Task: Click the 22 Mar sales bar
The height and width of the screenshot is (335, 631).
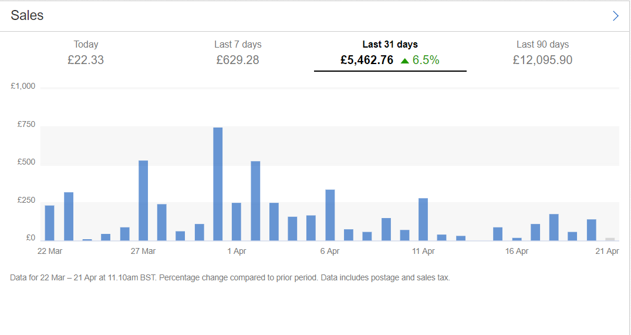Action: click(49, 223)
